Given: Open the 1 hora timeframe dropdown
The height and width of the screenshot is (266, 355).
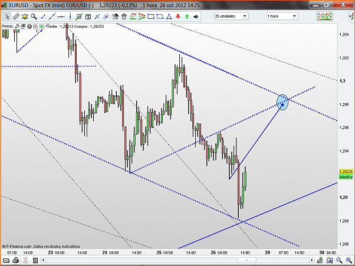Looking at the screenshot, I should point(282,16).
